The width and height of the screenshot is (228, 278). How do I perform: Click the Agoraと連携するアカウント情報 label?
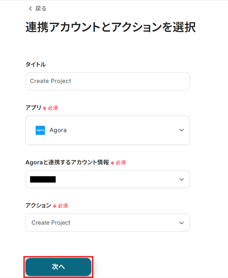[x=67, y=162]
